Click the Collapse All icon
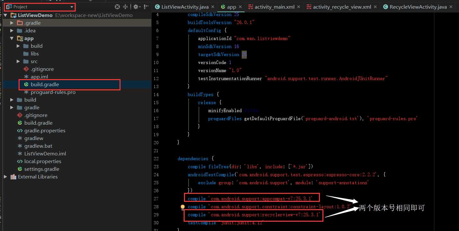This screenshot has width=459, height=231. [x=125, y=7]
